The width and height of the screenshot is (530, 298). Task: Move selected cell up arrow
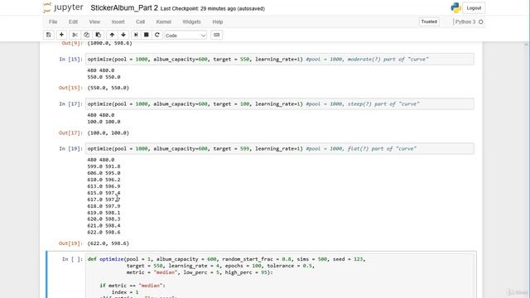click(112, 35)
